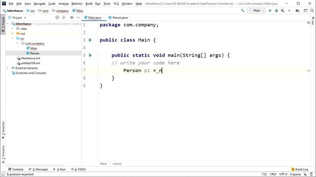Open the TODO tool window
Screen dimensions: 316x177
click(x=79, y=169)
